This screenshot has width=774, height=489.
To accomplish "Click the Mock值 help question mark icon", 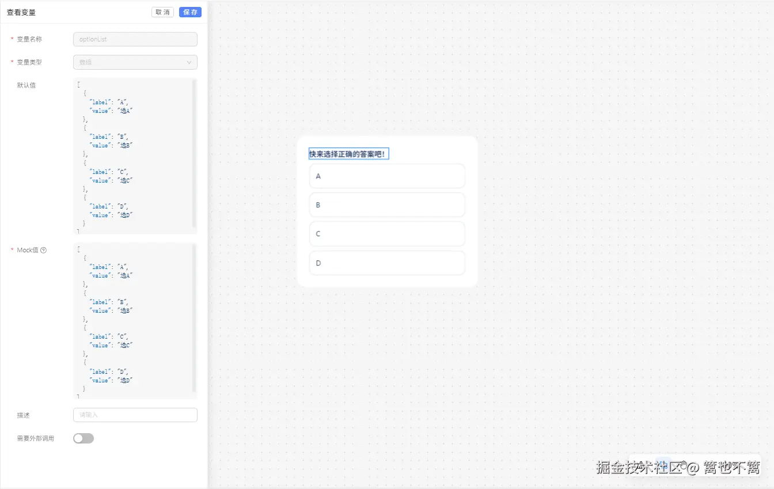I will 44,250.
